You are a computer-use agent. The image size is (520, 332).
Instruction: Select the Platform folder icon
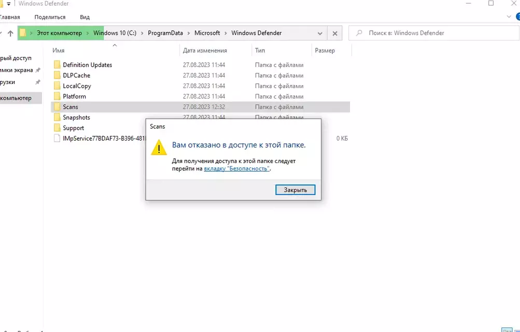(x=57, y=96)
